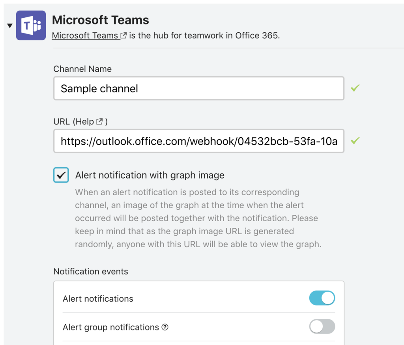Screen dimensions: 404x345
Task: Uncheck Alert notification with graph image
Action: pos(61,175)
